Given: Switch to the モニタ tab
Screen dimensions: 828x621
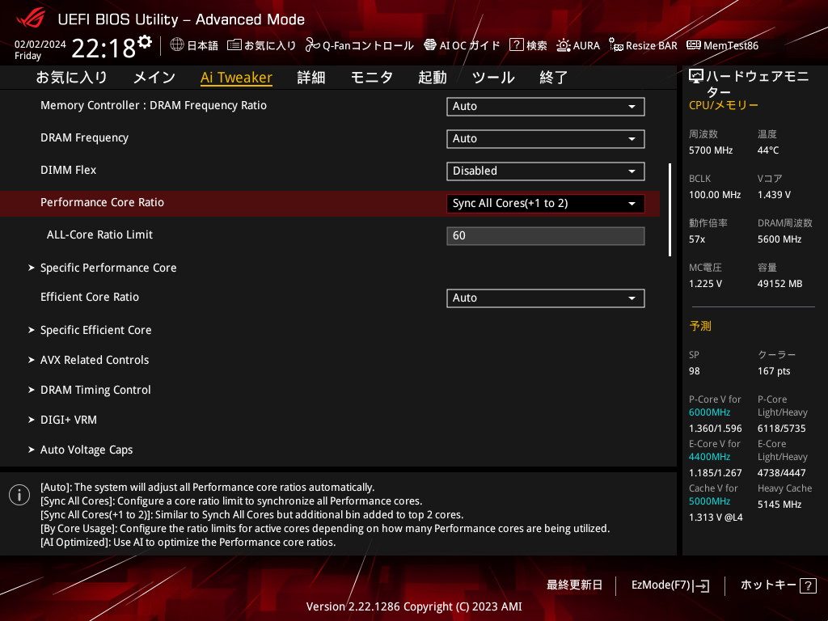Looking at the screenshot, I should point(372,78).
